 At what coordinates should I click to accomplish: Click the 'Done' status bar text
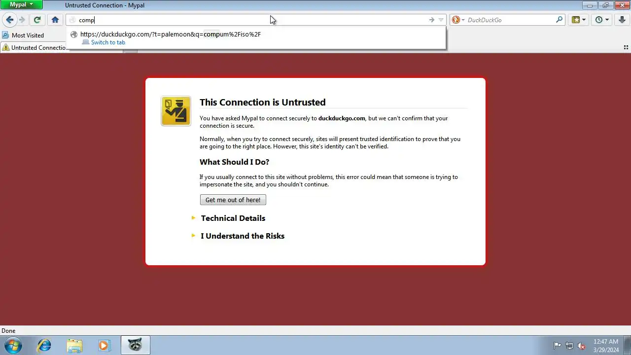(x=8, y=331)
